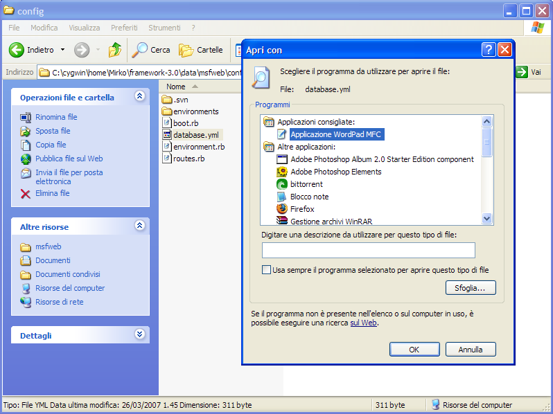Viewport: 553px width, 414px height.
Task: Select Applicazione WordPad MFC in the list
Action: 335,134
